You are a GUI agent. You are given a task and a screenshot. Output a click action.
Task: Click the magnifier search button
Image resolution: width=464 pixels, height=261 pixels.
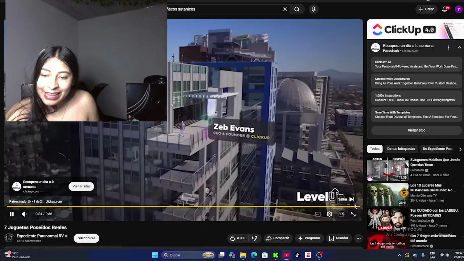(297, 9)
